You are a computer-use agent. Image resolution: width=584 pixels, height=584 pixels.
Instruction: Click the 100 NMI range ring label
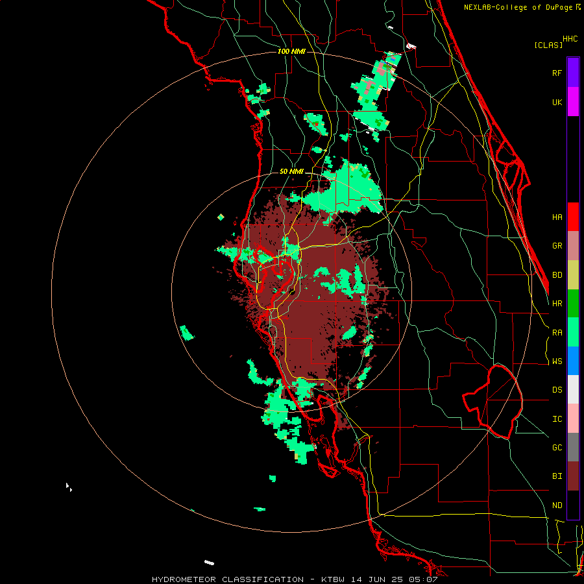pyautogui.click(x=291, y=51)
